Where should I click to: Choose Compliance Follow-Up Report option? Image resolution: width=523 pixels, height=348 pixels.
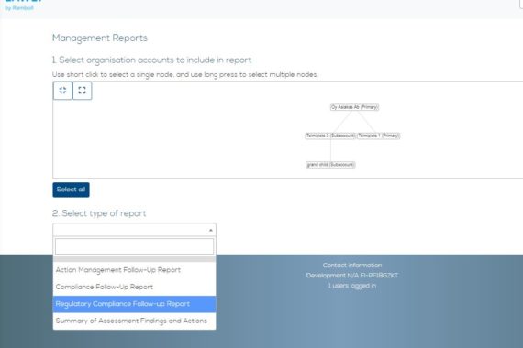(134, 287)
